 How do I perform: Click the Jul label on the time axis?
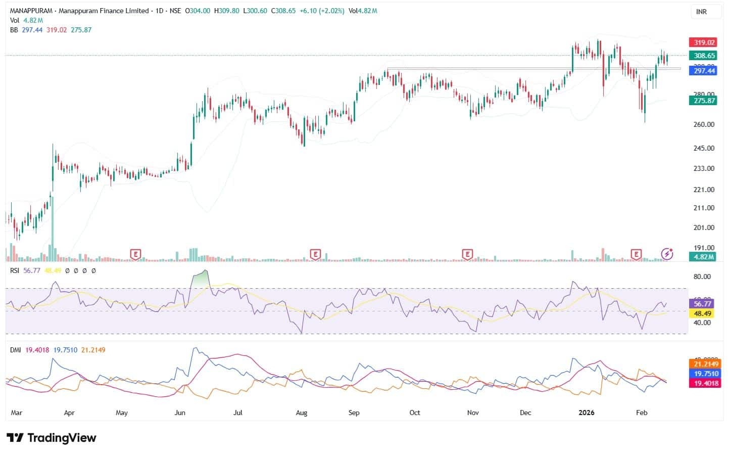238,413
